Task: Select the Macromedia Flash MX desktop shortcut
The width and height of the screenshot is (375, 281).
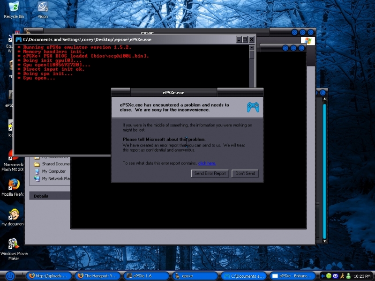Action: coord(13,161)
